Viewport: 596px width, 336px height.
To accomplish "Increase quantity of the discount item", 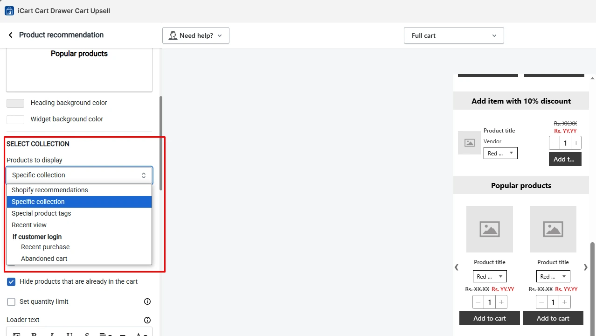I will point(576,143).
